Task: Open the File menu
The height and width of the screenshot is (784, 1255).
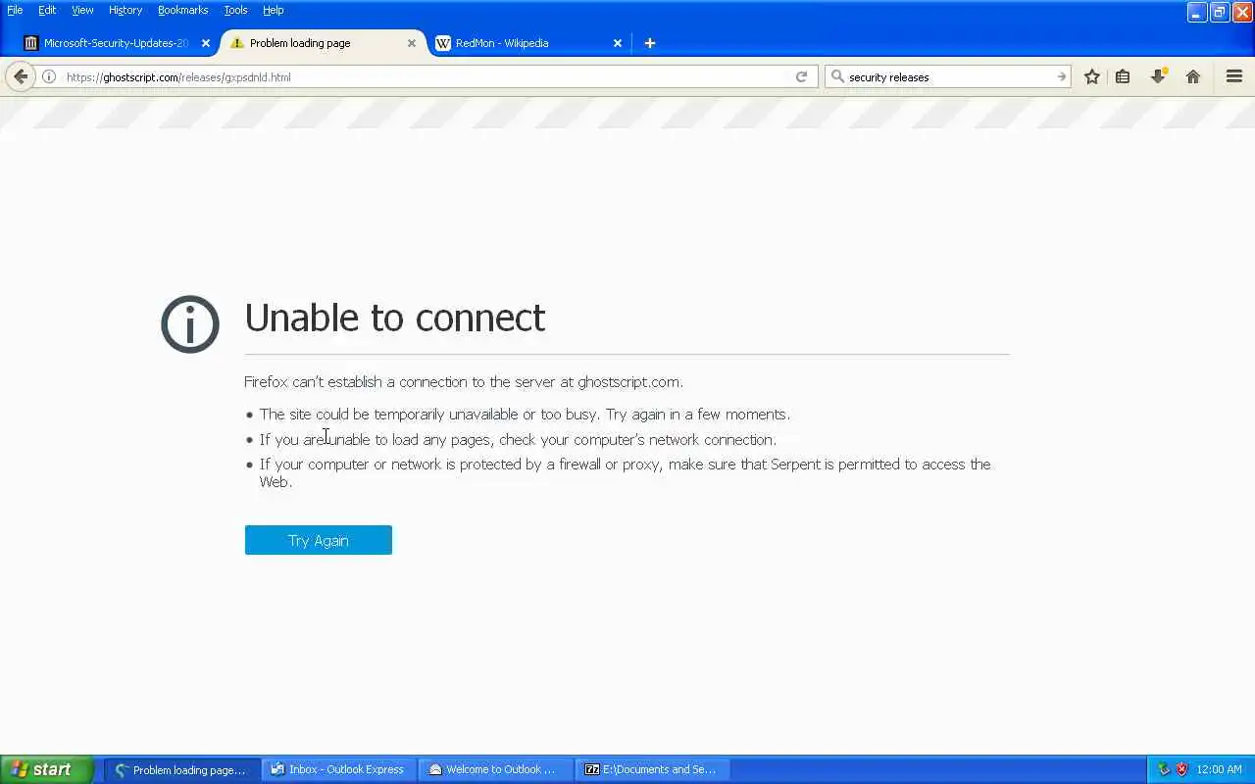Action: click(x=15, y=10)
